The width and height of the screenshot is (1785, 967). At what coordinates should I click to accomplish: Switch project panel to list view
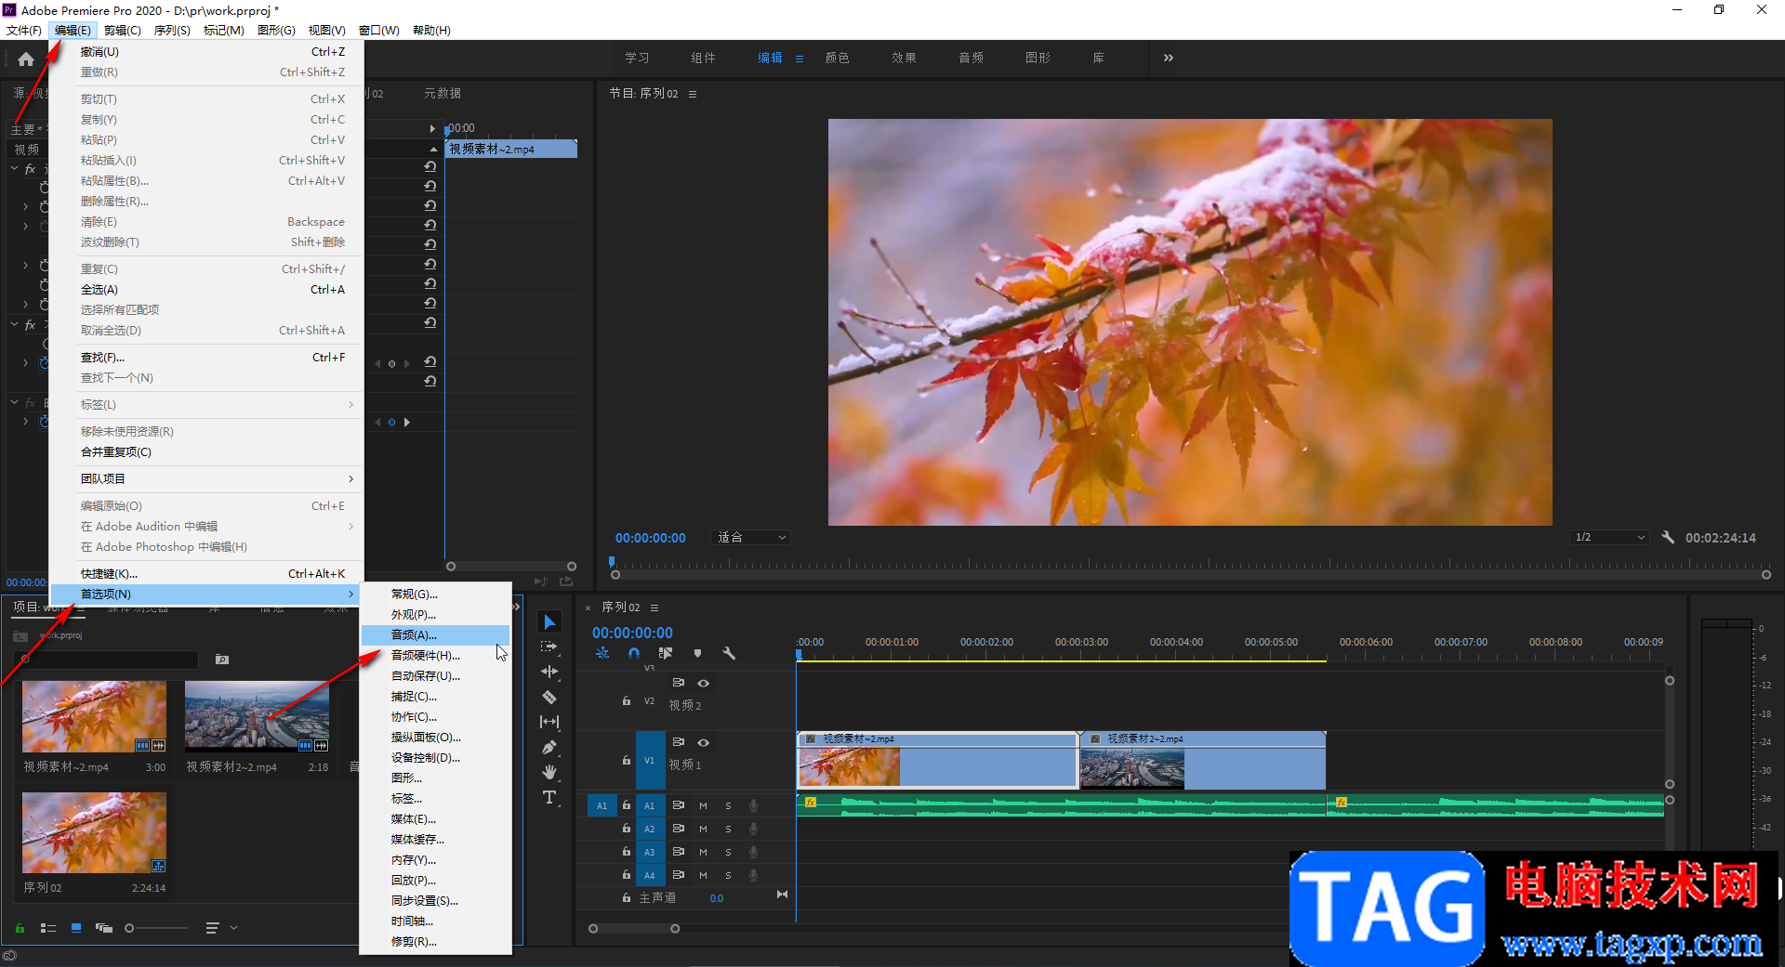[x=48, y=928]
